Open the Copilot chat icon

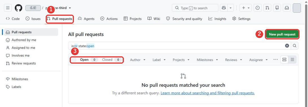[224, 8]
